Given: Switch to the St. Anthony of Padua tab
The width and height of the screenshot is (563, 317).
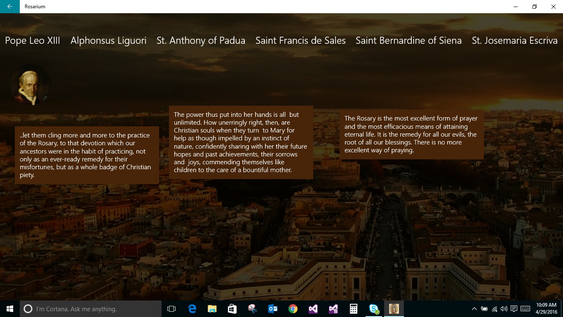Looking at the screenshot, I should [x=201, y=40].
